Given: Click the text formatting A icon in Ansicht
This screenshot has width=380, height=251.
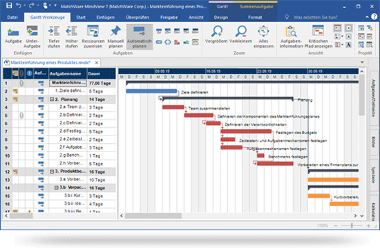Looking at the screenshot, I should [x=348, y=45].
